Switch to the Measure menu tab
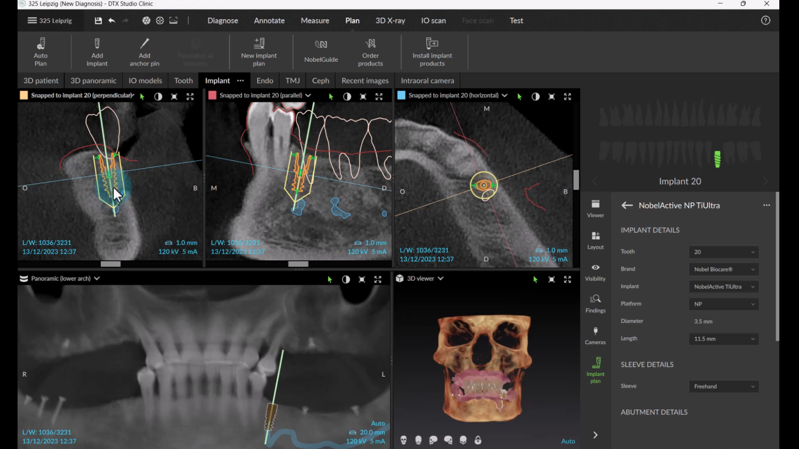 (315, 21)
